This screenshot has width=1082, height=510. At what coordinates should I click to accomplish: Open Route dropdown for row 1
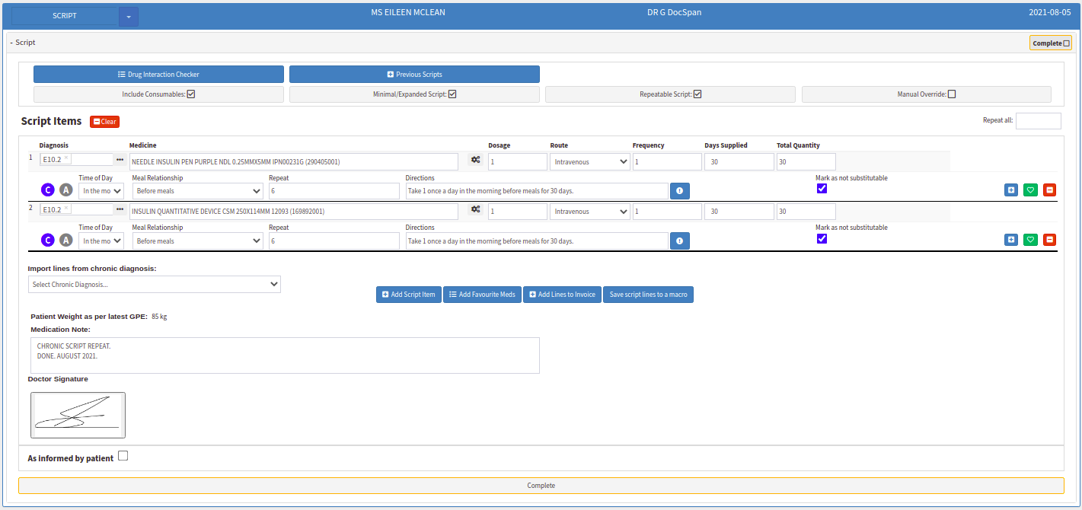(x=591, y=161)
